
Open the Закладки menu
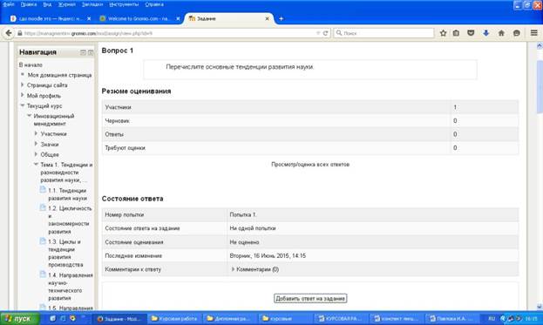(x=92, y=4)
